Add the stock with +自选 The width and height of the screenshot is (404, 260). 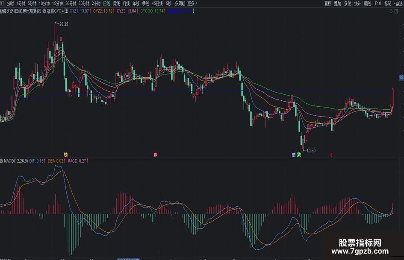(398, 3)
